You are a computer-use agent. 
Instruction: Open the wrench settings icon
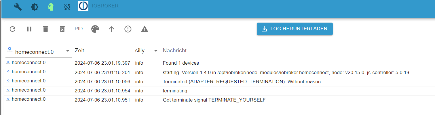tap(18, 7)
